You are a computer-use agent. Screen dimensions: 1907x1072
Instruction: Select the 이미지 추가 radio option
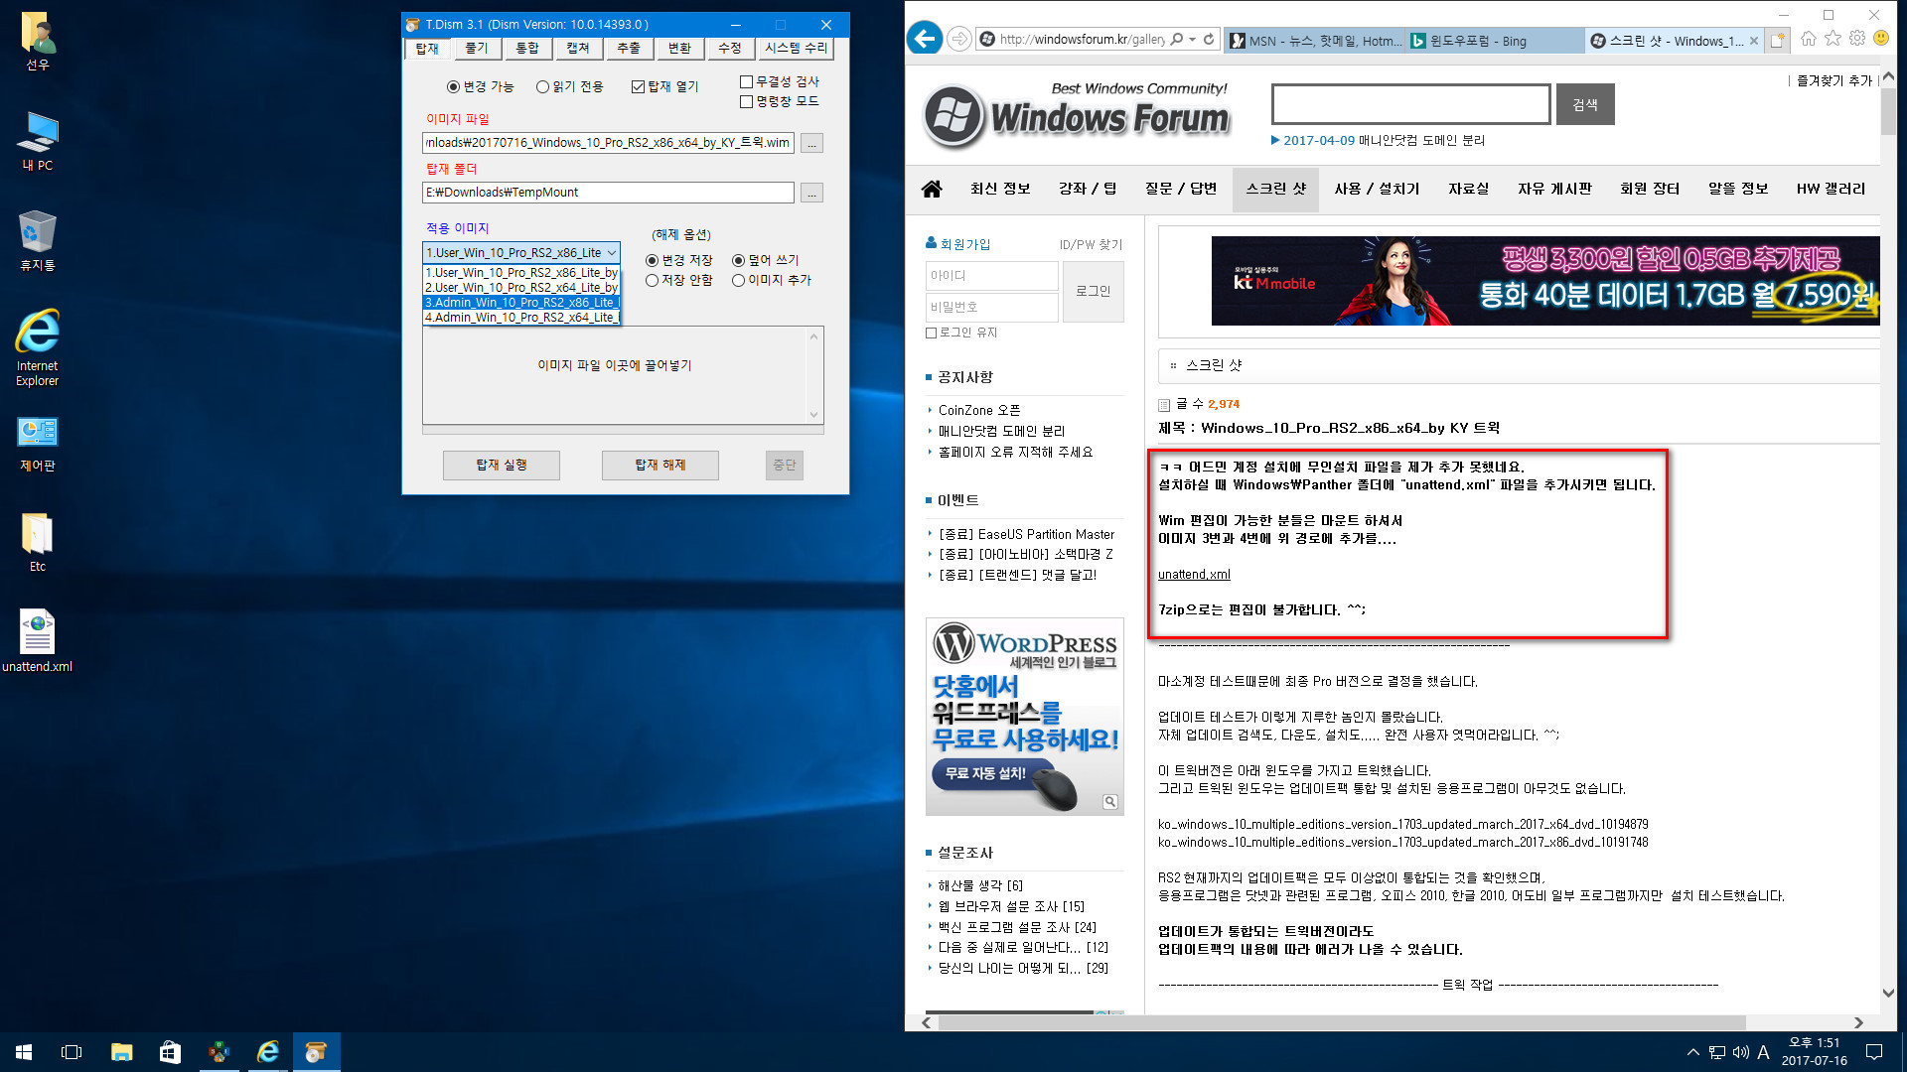pyautogui.click(x=772, y=280)
